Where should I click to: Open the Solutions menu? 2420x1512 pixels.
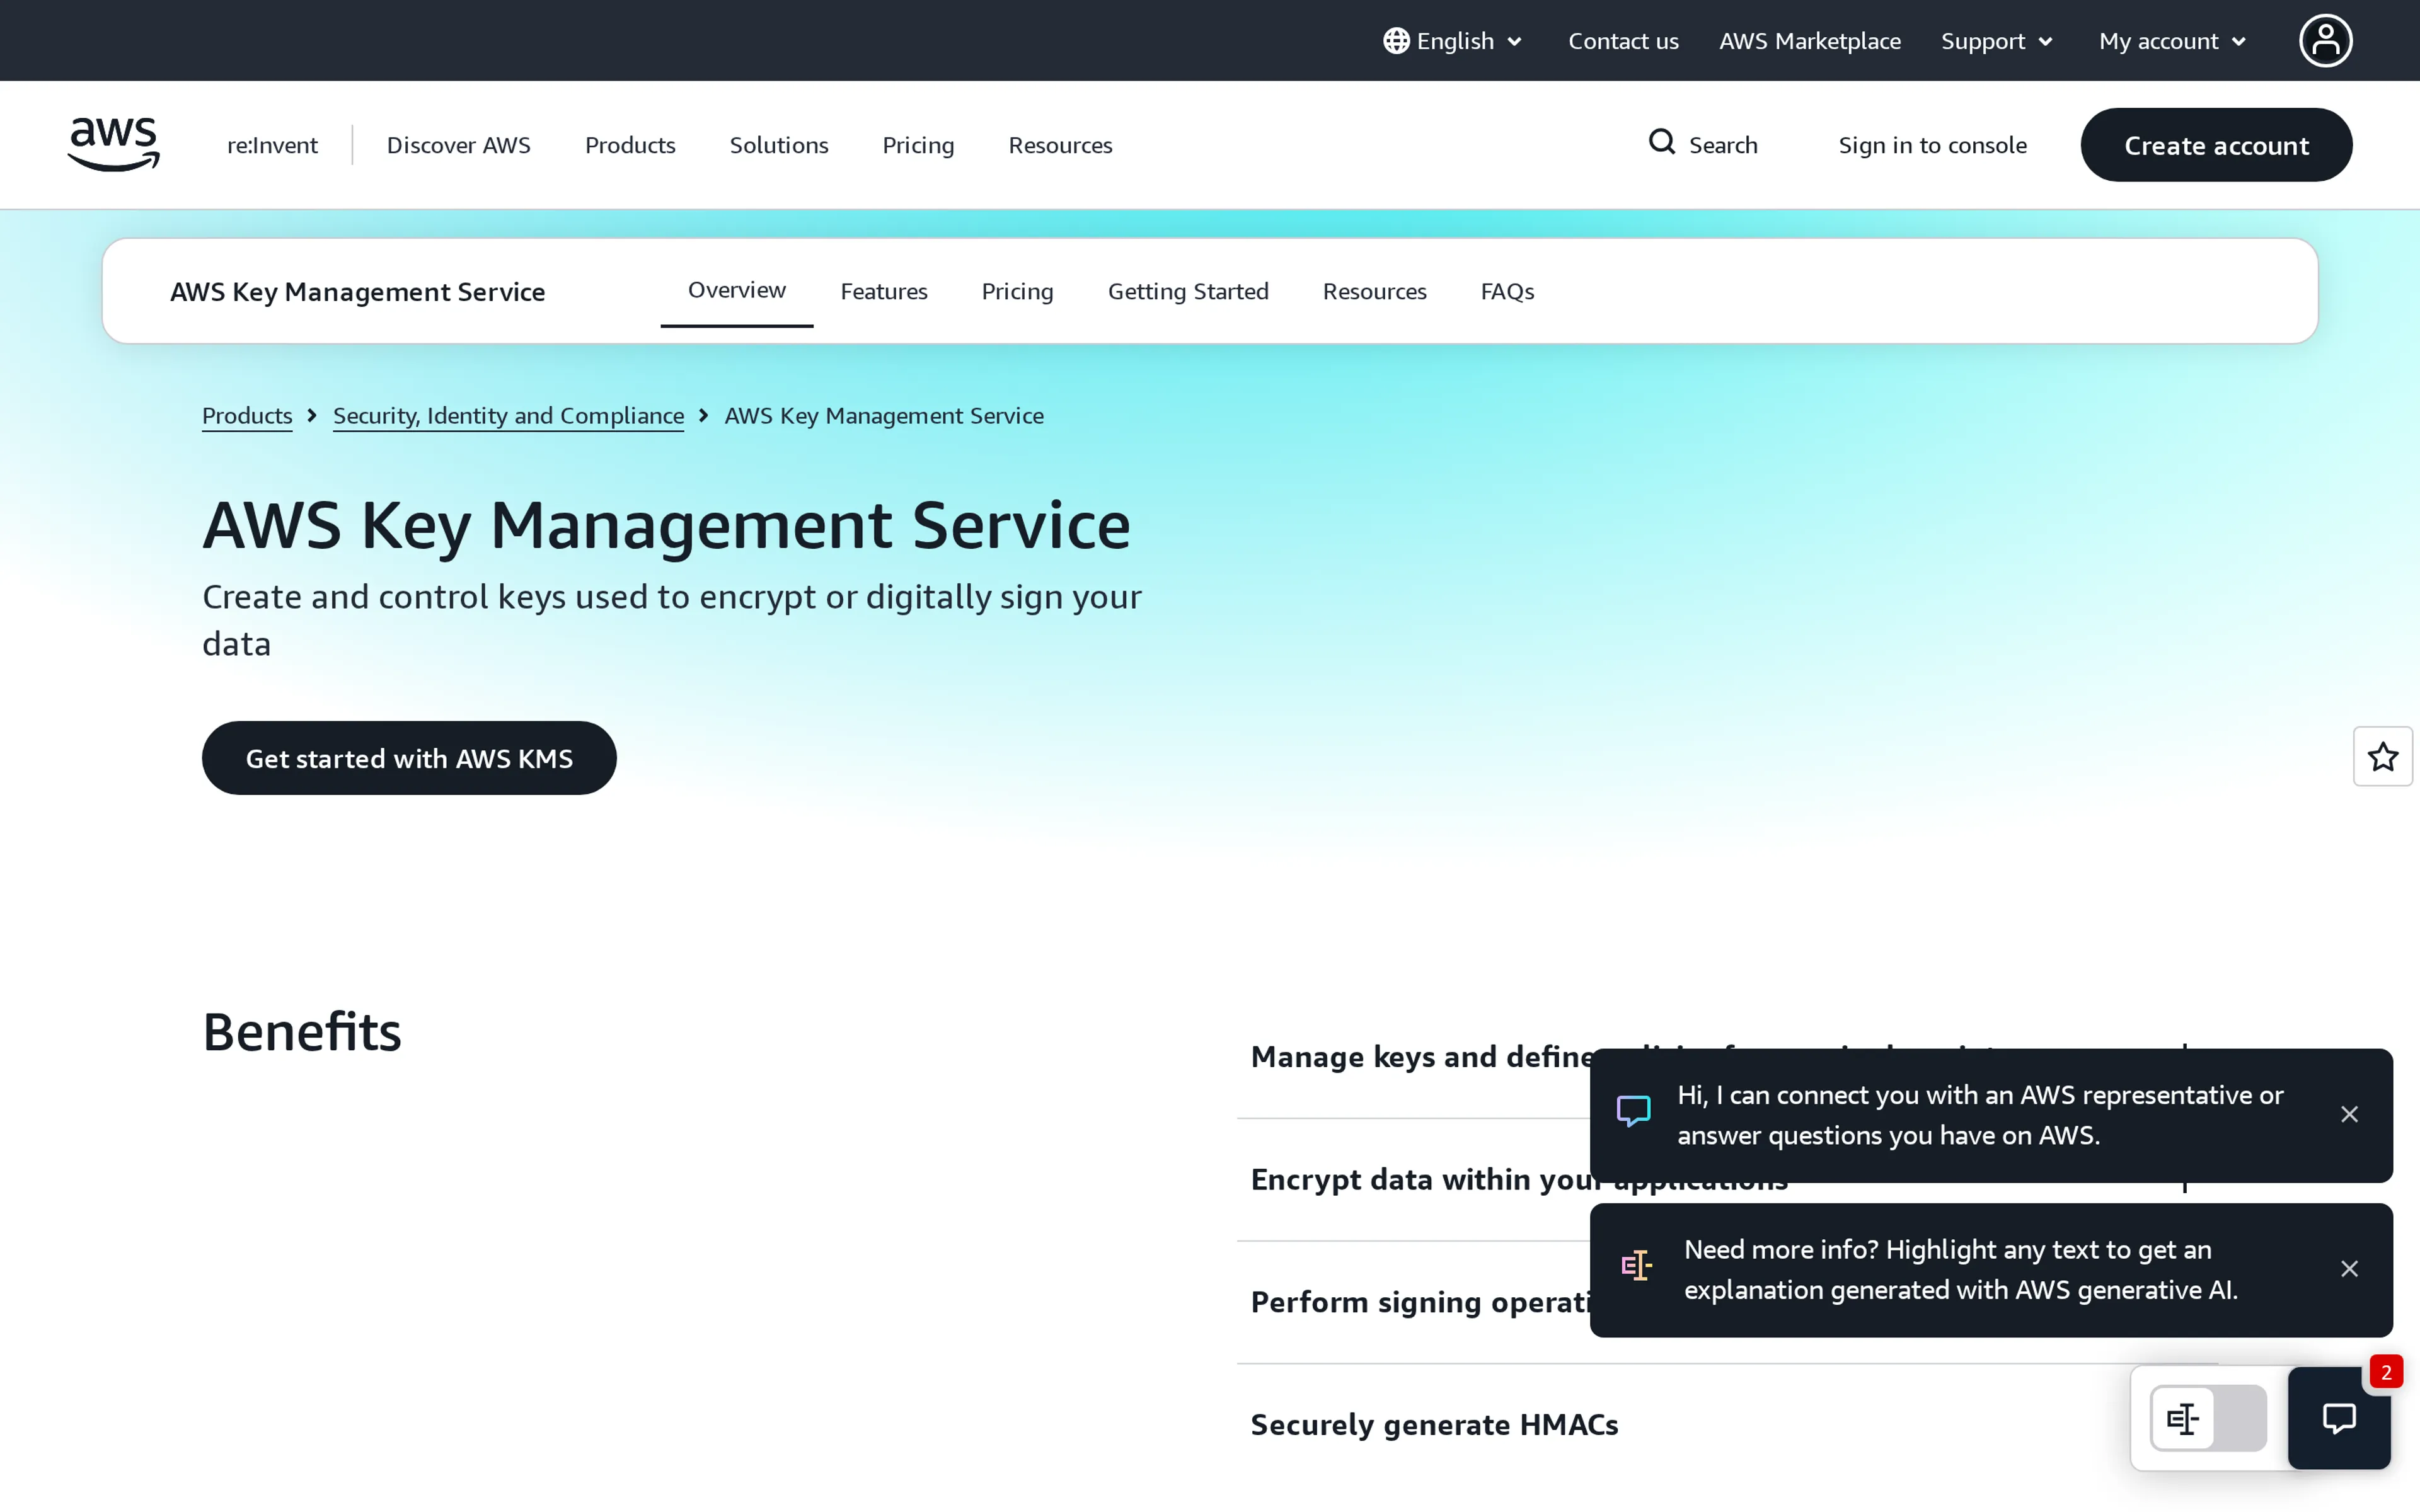(x=779, y=145)
